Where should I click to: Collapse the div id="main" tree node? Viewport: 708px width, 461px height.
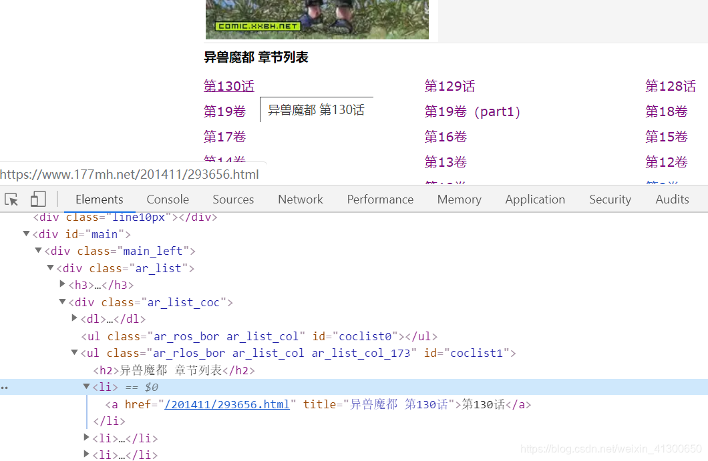tap(26, 234)
